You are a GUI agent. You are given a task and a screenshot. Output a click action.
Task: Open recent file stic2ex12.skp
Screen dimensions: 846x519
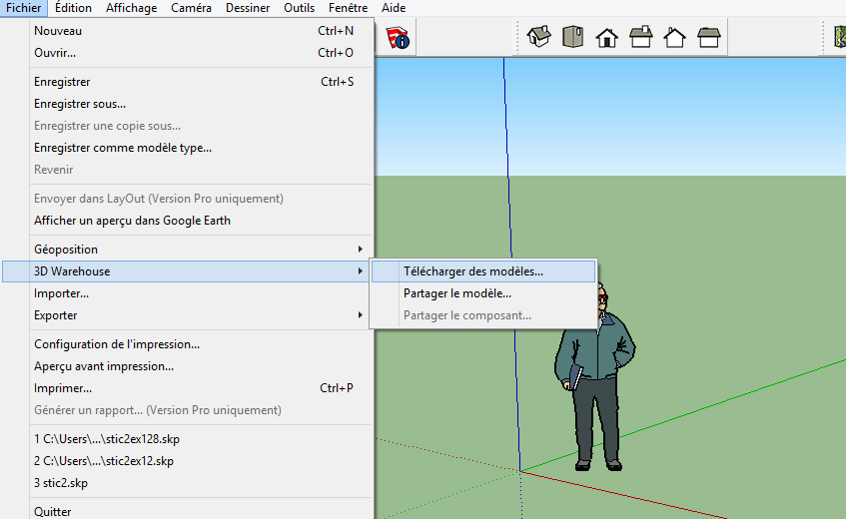188,461
